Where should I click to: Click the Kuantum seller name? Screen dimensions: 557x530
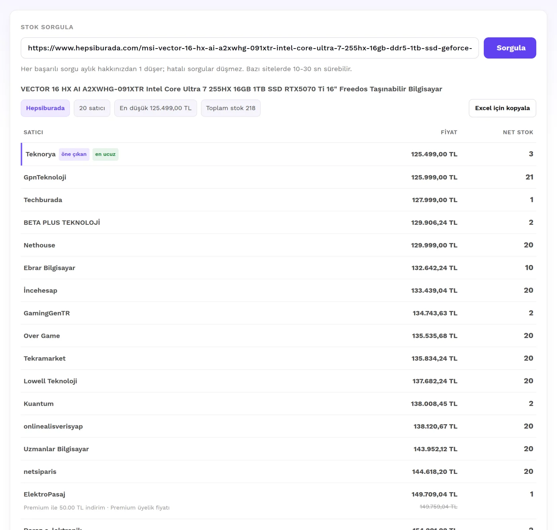tap(39, 404)
